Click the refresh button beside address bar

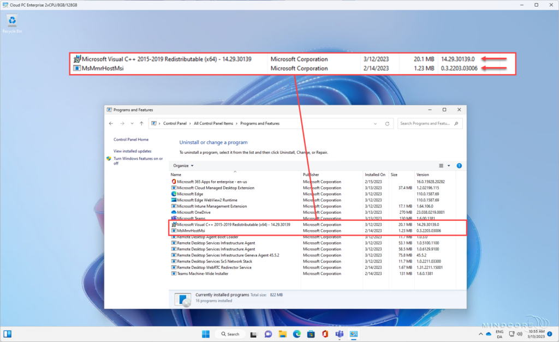[388, 123]
